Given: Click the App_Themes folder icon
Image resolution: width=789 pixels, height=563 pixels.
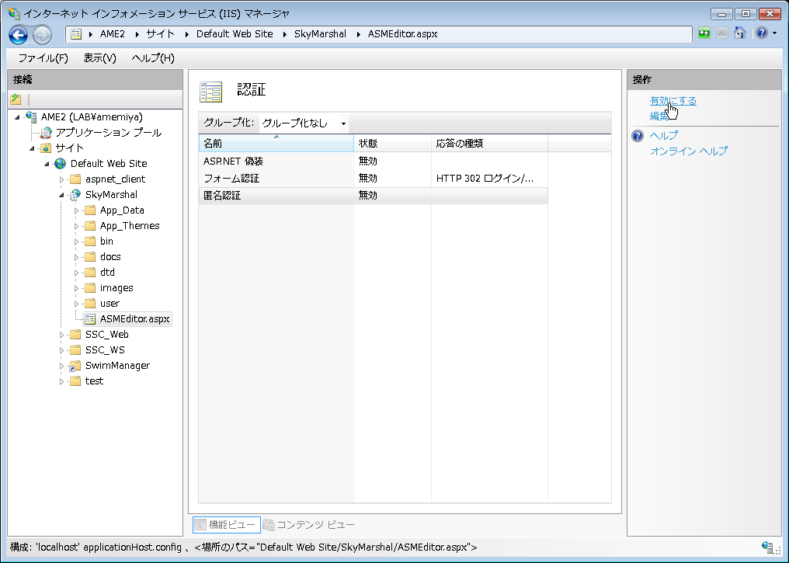Looking at the screenshot, I should (x=90, y=226).
